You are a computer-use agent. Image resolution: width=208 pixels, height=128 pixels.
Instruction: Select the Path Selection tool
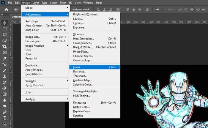coord(4,124)
